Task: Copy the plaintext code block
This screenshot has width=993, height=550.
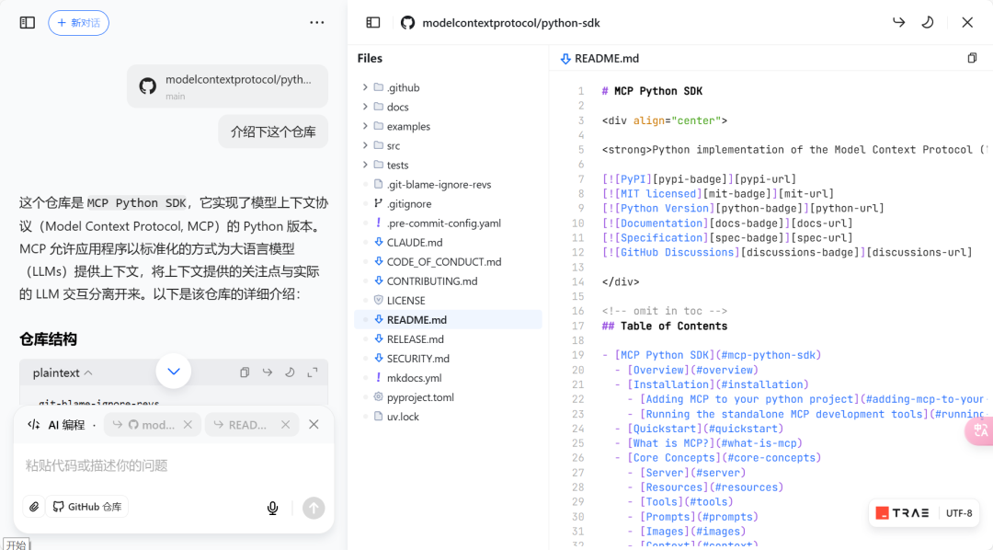Action: click(x=245, y=372)
